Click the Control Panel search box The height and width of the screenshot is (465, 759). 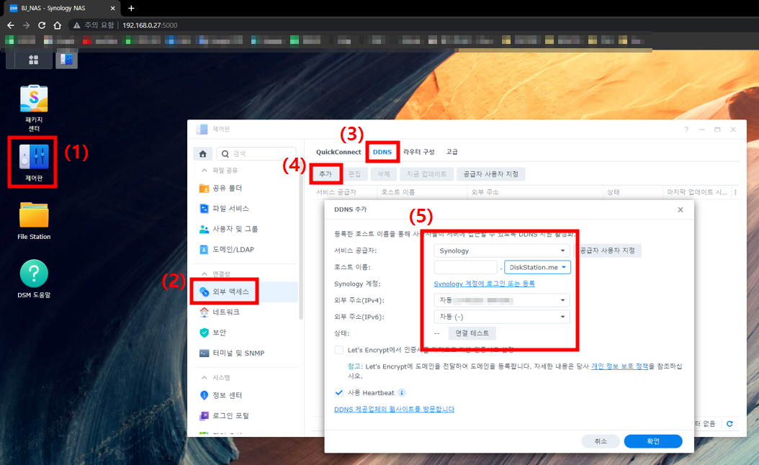256,154
